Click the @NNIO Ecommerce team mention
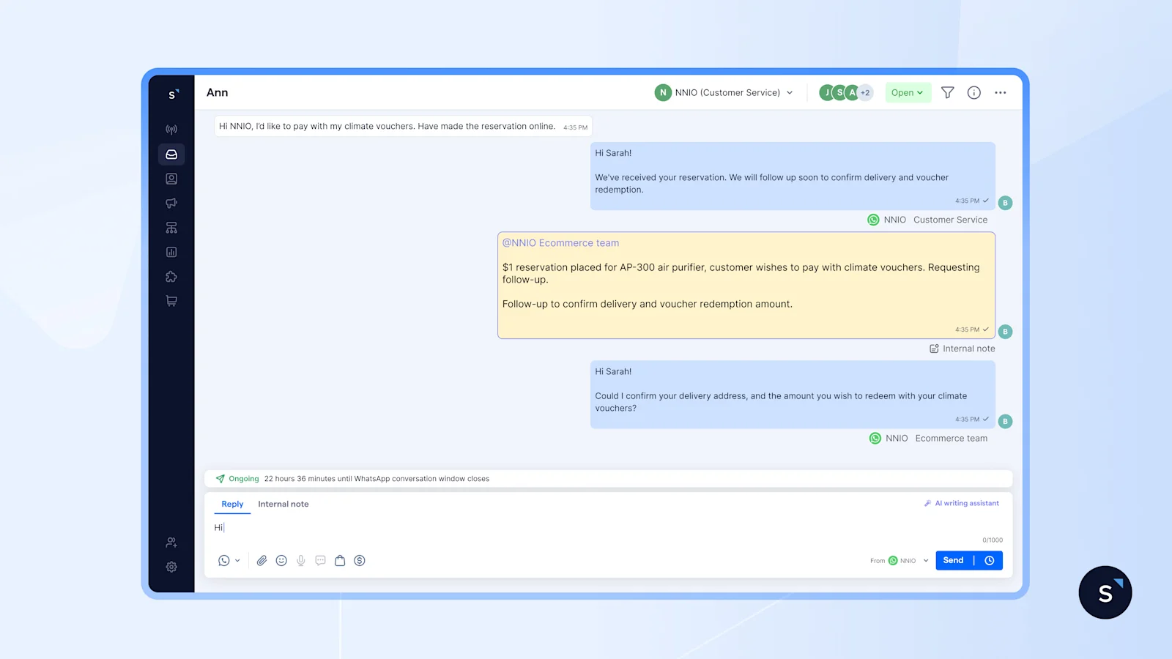 (560, 243)
